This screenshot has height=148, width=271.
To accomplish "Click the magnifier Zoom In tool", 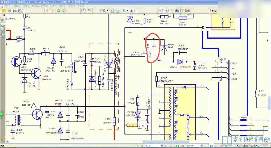I will [104, 11].
